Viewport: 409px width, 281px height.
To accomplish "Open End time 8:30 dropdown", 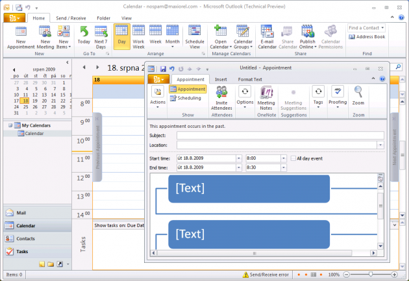I will click(284, 167).
